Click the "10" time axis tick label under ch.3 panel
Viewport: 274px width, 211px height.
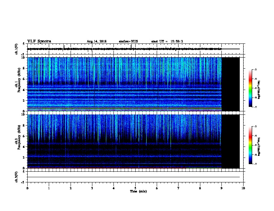(x=243, y=188)
